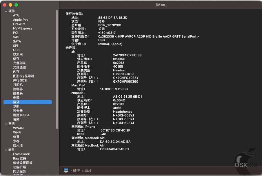Choose 摄像头 in sidebar
The image size is (262, 176).
pos(18,93)
